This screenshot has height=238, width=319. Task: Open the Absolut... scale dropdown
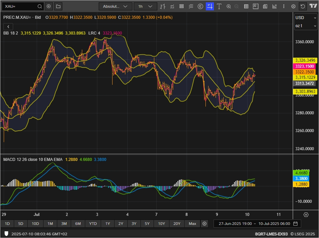coord(116,6)
